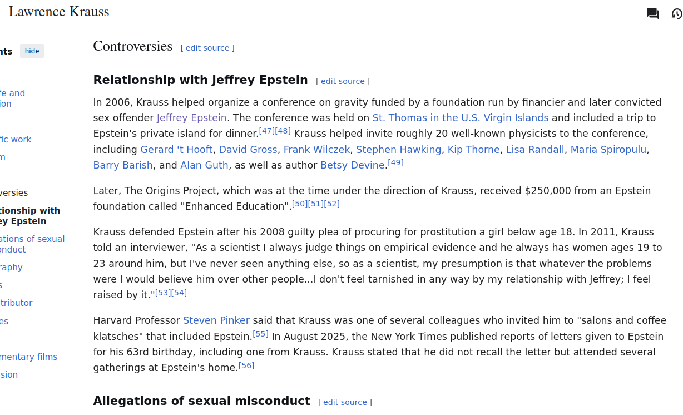Open the Gerard 't Hooft link
The image size is (683, 415).
click(x=176, y=150)
